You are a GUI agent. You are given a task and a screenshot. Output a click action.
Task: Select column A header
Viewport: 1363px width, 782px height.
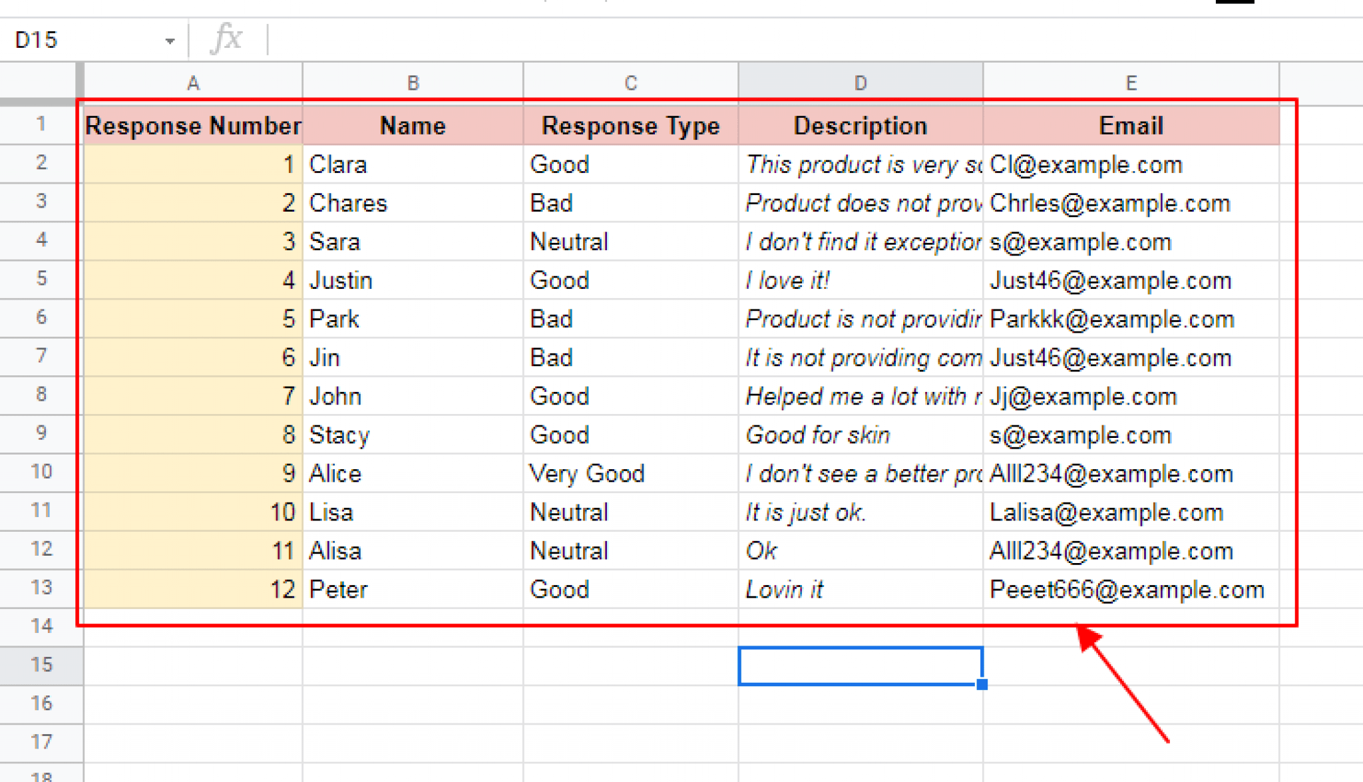point(192,81)
